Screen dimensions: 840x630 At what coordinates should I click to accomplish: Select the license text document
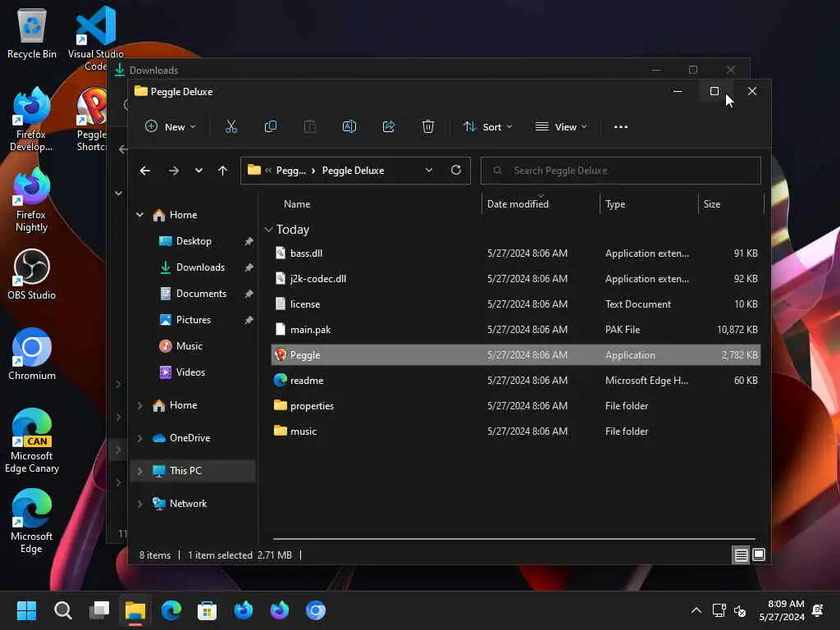click(x=516, y=304)
